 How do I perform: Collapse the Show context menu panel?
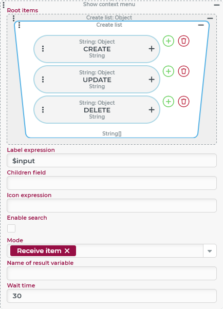(217, 5)
